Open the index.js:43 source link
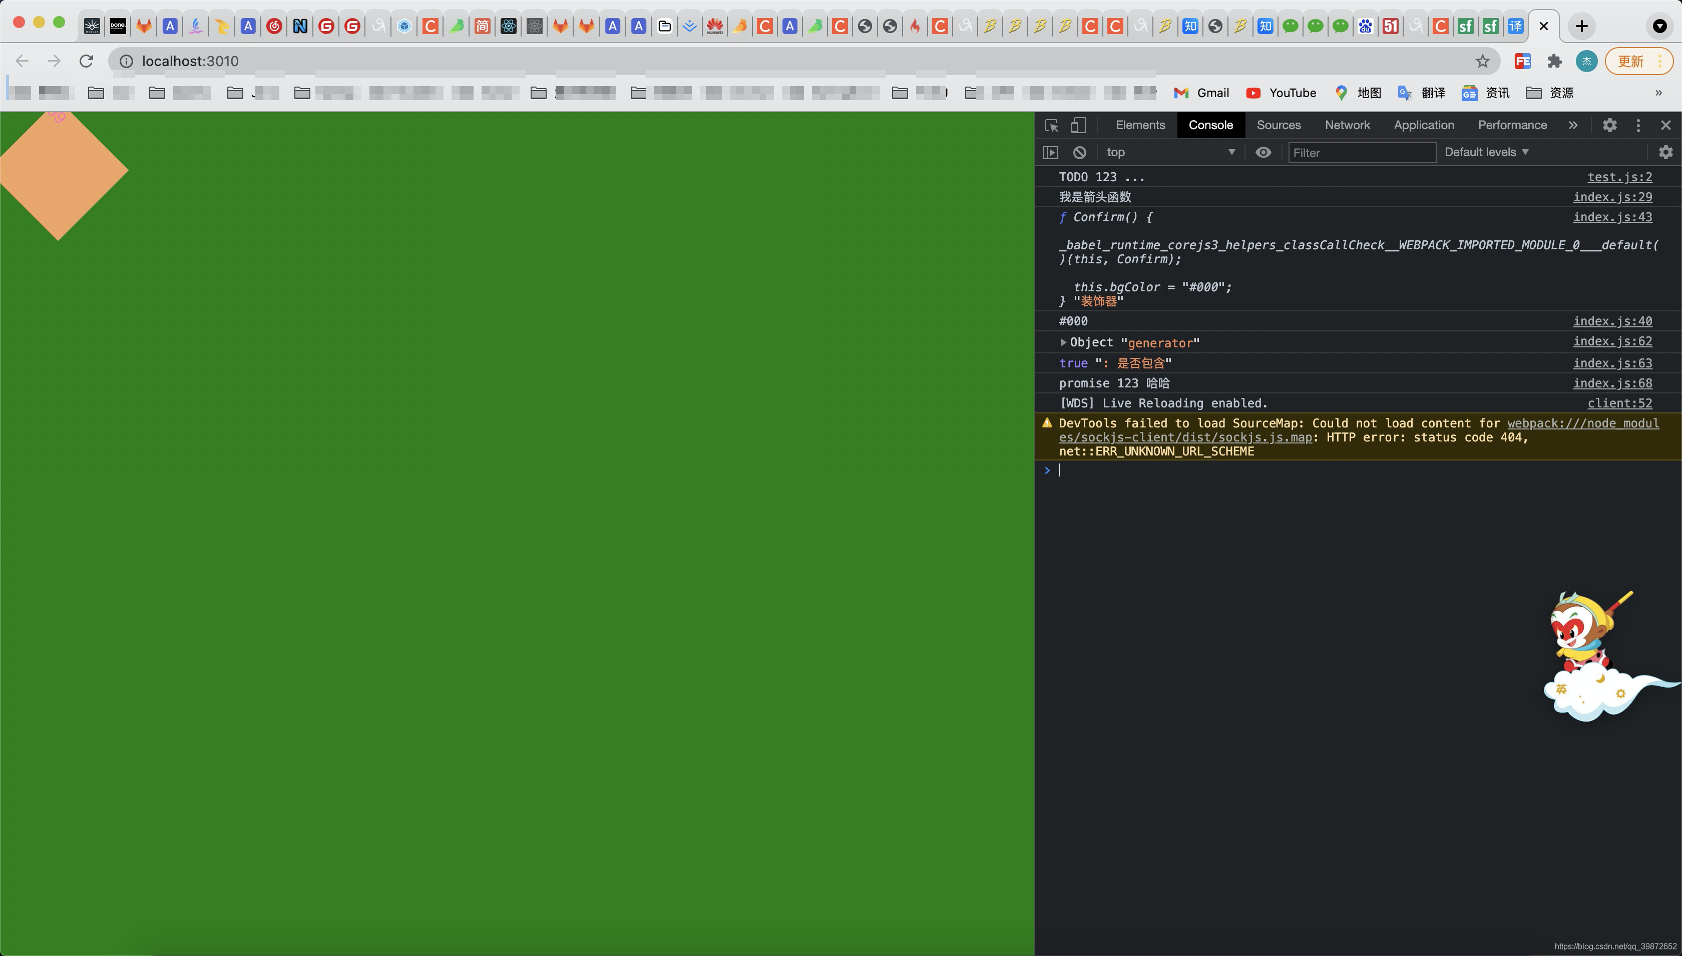The width and height of the screenshot is (1682, 956). point(1612,217)
